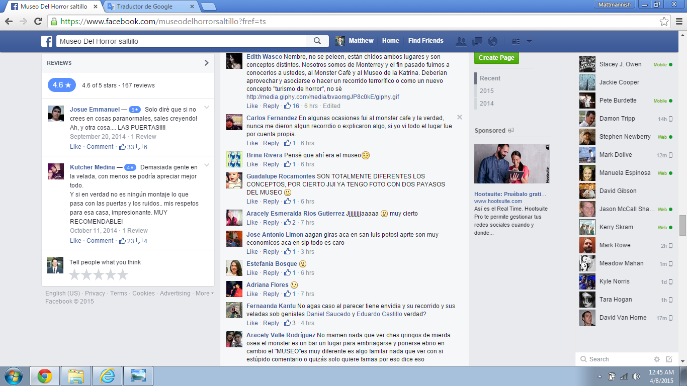Click Kutcher Medina's profile thumbnail
This screenshot has width=687, height=386.
[56, 171]
